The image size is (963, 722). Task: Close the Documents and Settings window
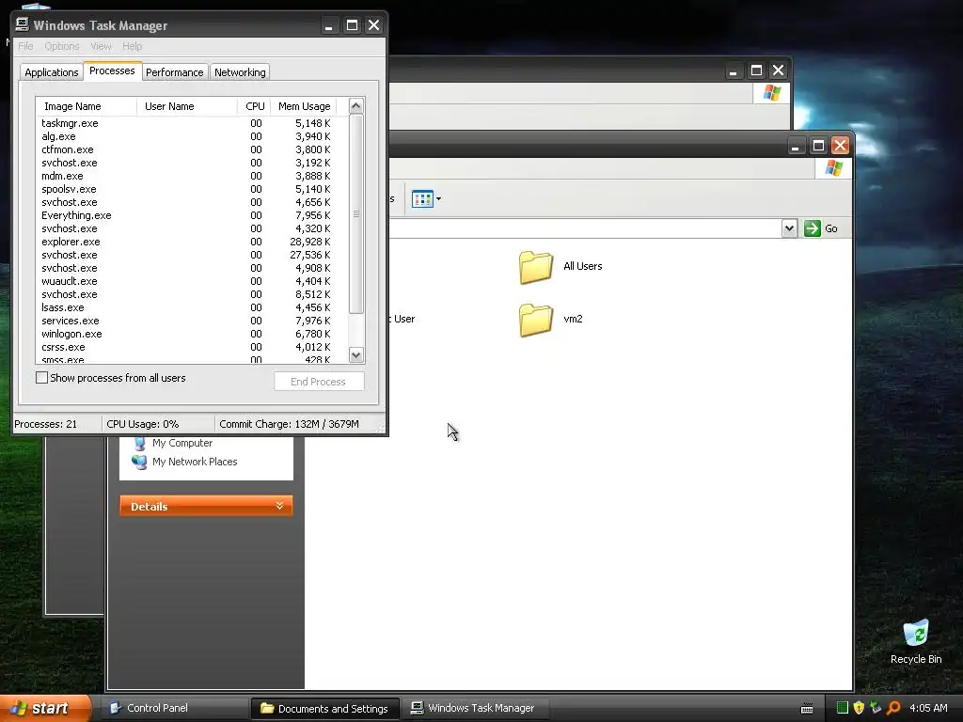(x=840, y=146)
